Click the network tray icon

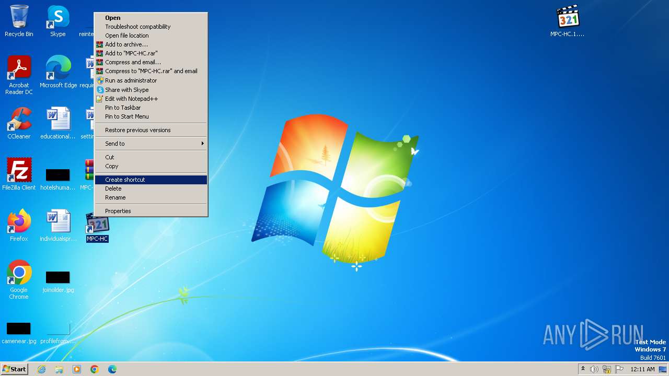[x=607, y=369]
